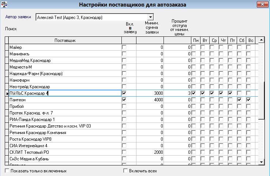The height and width of the screenshot is (176, 270).
Task: Click the 'Вс' day column header
Action: (250, 40)
